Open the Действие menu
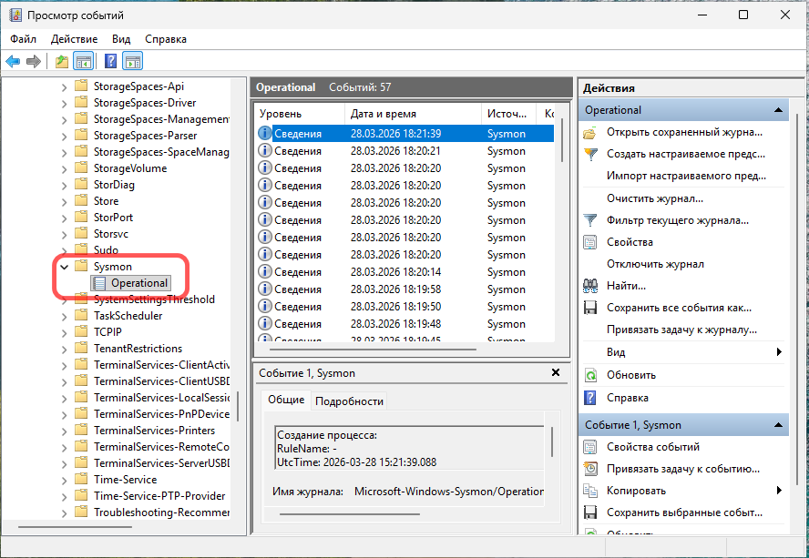809x558 pixels. pos(74,39)
